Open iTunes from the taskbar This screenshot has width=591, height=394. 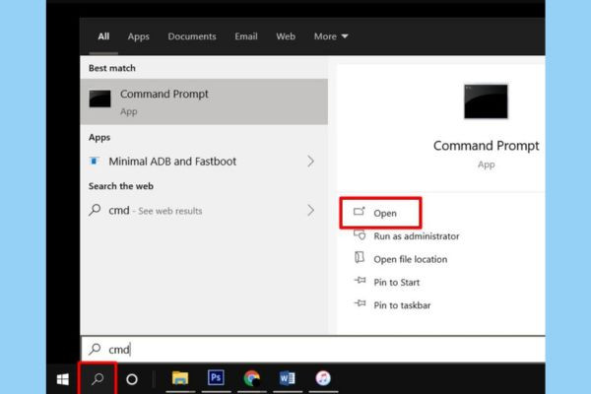(323, 378)
